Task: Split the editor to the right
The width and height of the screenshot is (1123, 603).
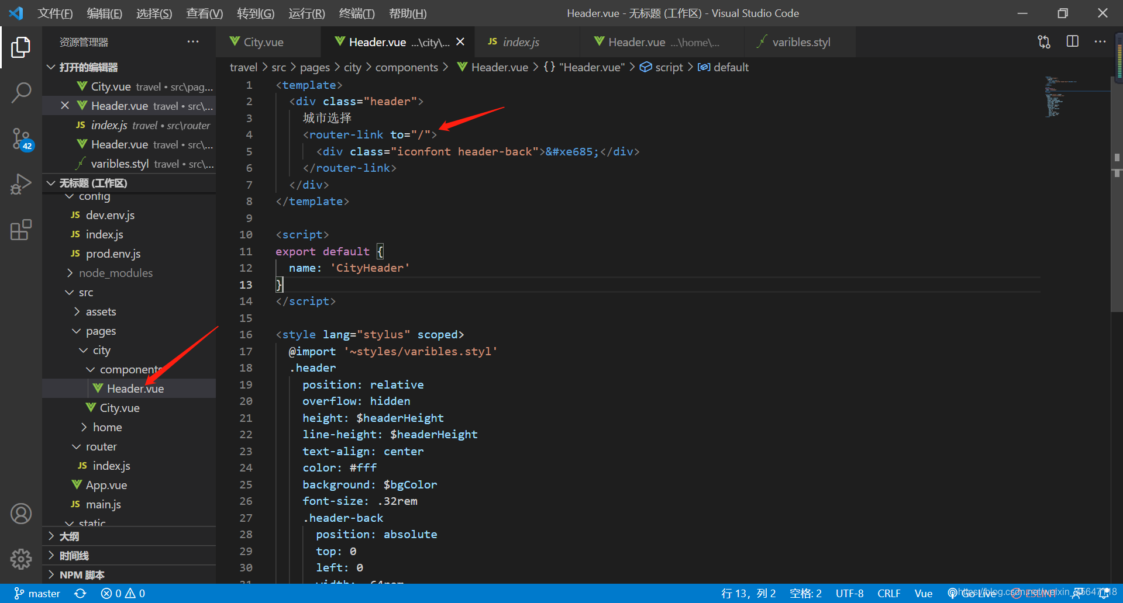Action: [x=1072, y=41]
